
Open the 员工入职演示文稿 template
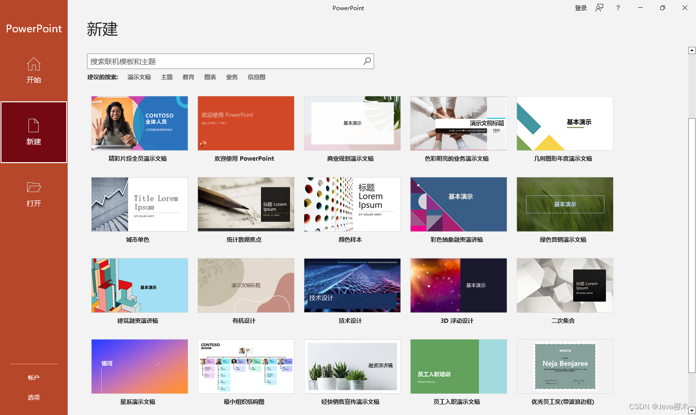pyautogui.click(x=459, y=366)
